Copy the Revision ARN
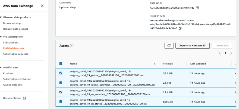239x109 pixels. (x=180, y=28)
